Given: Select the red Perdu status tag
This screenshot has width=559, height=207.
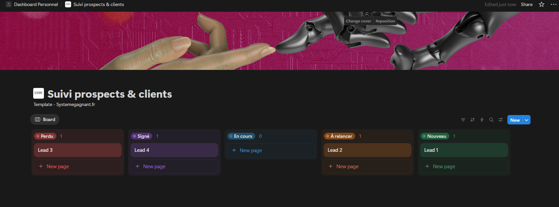Looking at the screenshot, I should click(45, 136).
